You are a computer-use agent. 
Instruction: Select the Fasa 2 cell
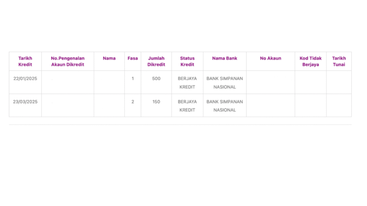coord(133,102)
